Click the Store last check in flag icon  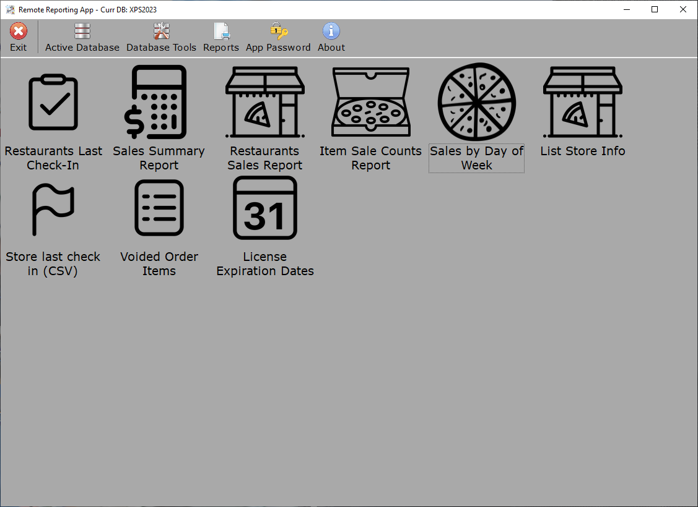53,208
